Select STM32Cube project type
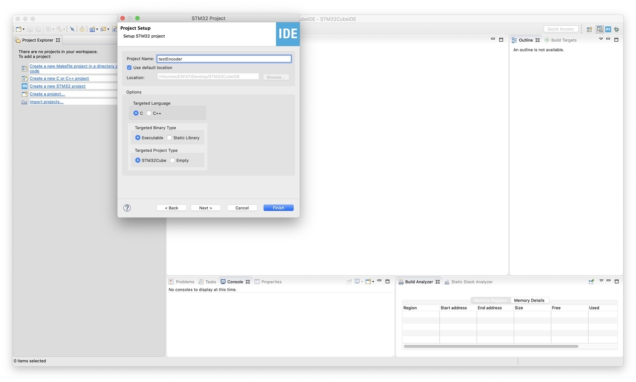The width and height of the screenshot is (636, 382). click(x=138, y=160)
